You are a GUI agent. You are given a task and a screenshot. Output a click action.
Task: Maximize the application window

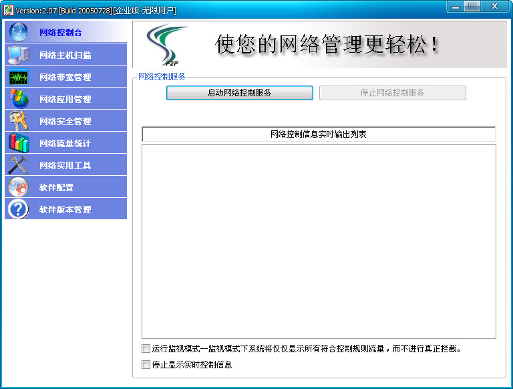point(472,7)
